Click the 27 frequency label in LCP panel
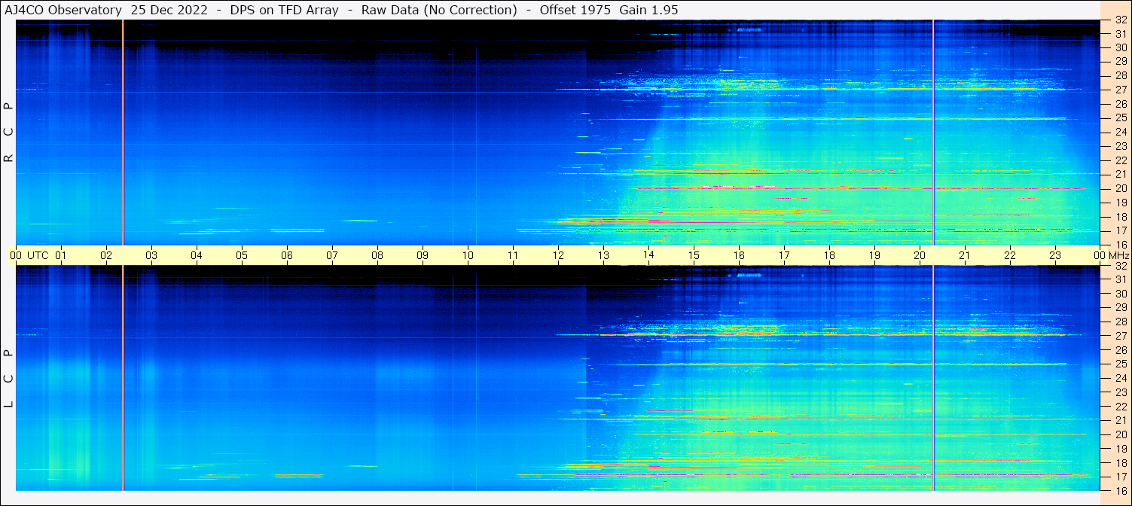The width and height of the screenshot is (1132, 506). click(x=1121, y=336)
